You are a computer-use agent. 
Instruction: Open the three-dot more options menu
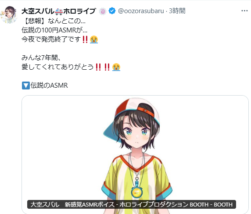click(x=244, y=11)
